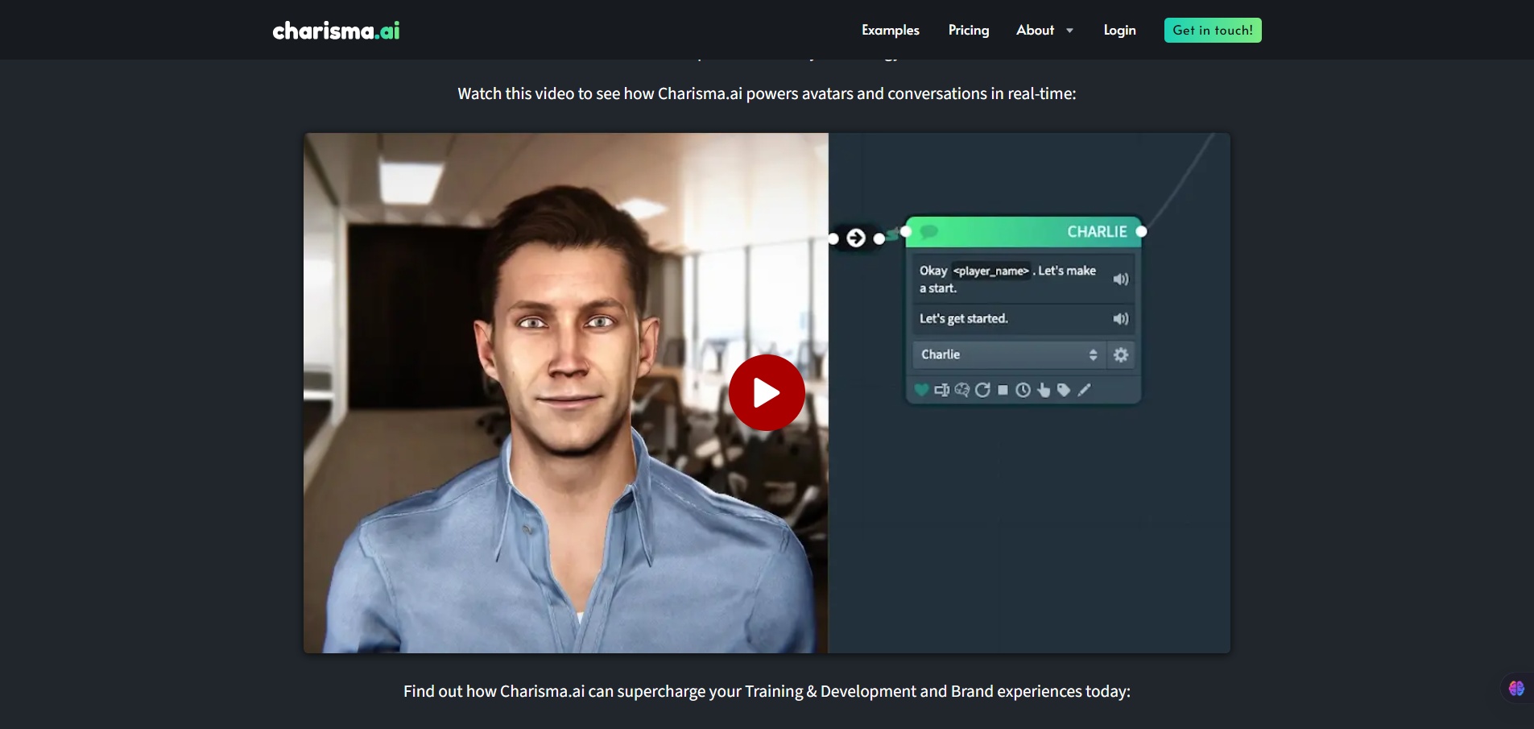
Task: Click the white output port right of CHARLIE
Action: (x=1141, y=231)
